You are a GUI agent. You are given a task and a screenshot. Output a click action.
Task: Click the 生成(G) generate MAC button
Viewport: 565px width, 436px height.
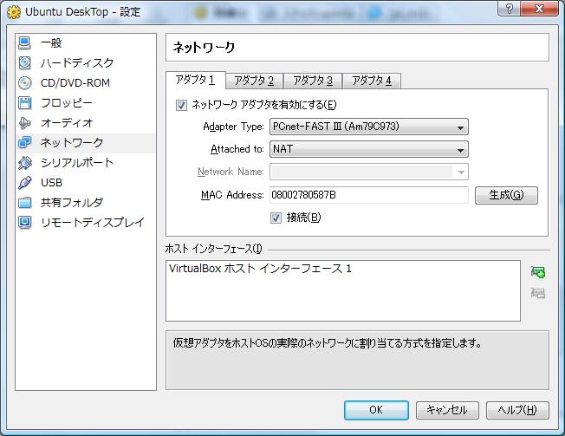(x=506, y=195)
